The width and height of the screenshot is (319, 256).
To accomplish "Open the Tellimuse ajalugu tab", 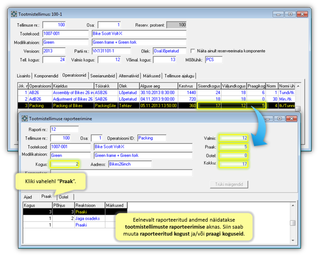I will coord(179,76).
